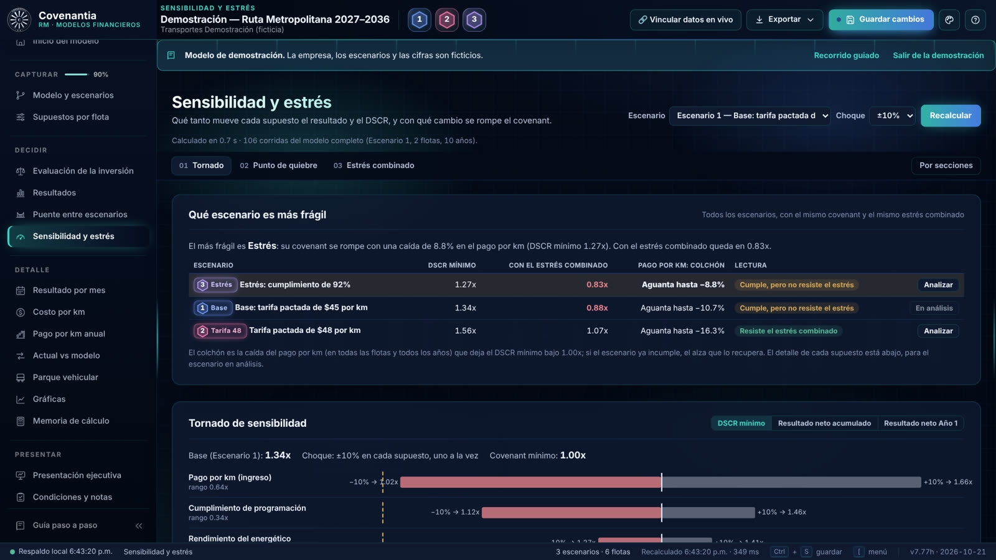Click the Pago por km tornado bar

click(660, 482)
